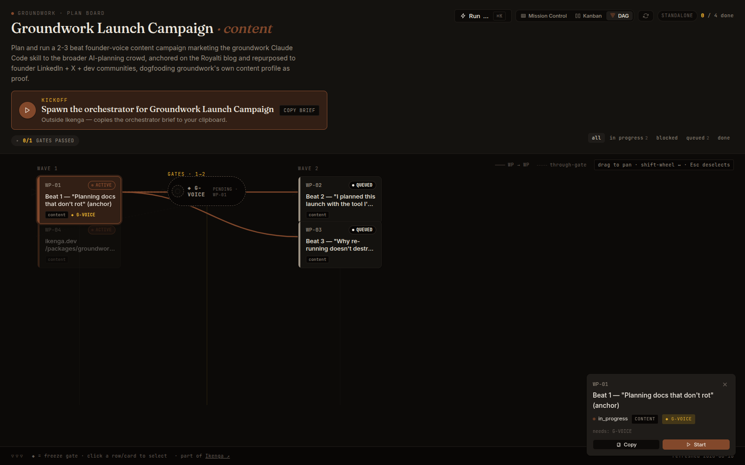Viewport: 745px width, 465px height.
Task: Click the drag-to-pan hint box
Action: (x=664, y=165)
